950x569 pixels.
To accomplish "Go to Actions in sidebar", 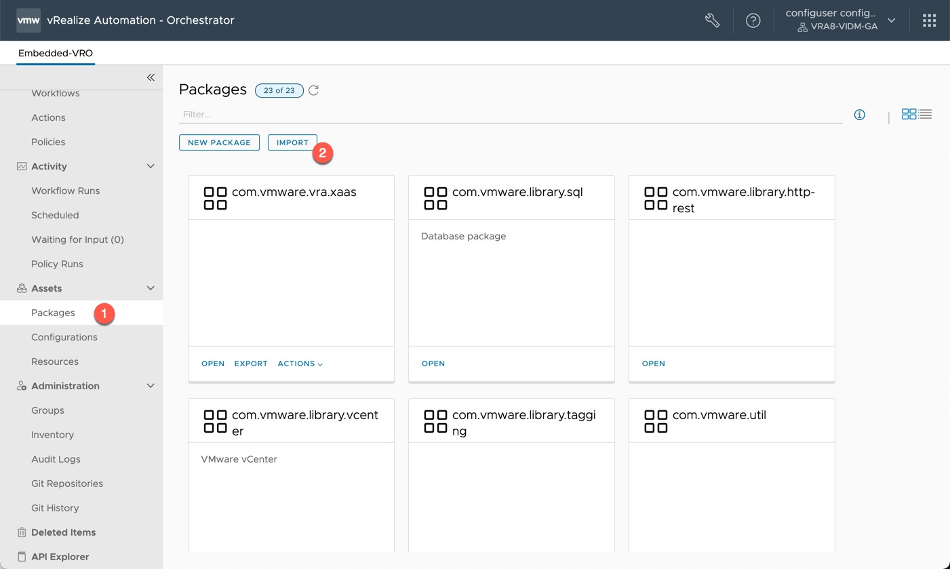I will pyautogui.click(x=48, y=117).
